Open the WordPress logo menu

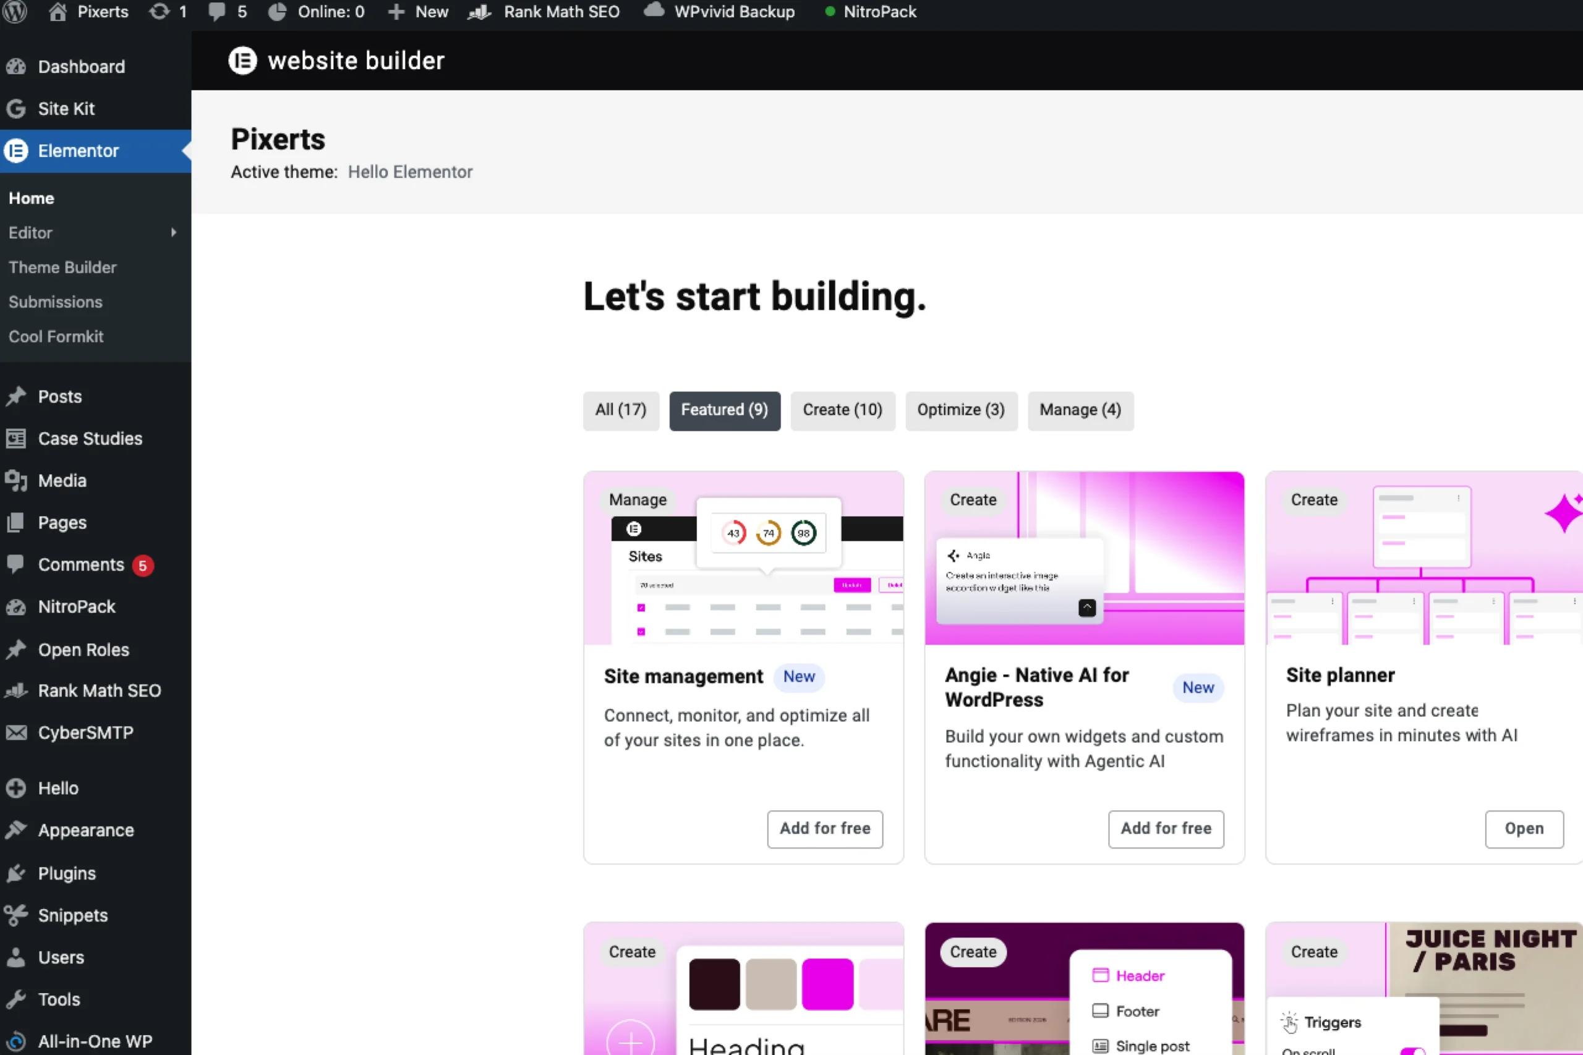(15, 12)
